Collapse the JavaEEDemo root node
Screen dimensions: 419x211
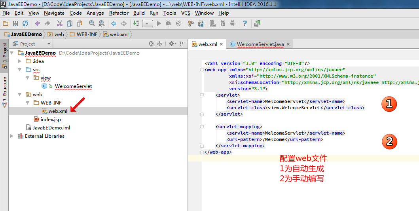[12, 53]
